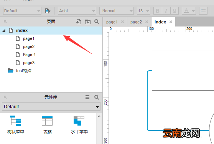Click the page icon beside page3
The height and width of the screenshot is (144, 214).
click(x=18, y=63)
